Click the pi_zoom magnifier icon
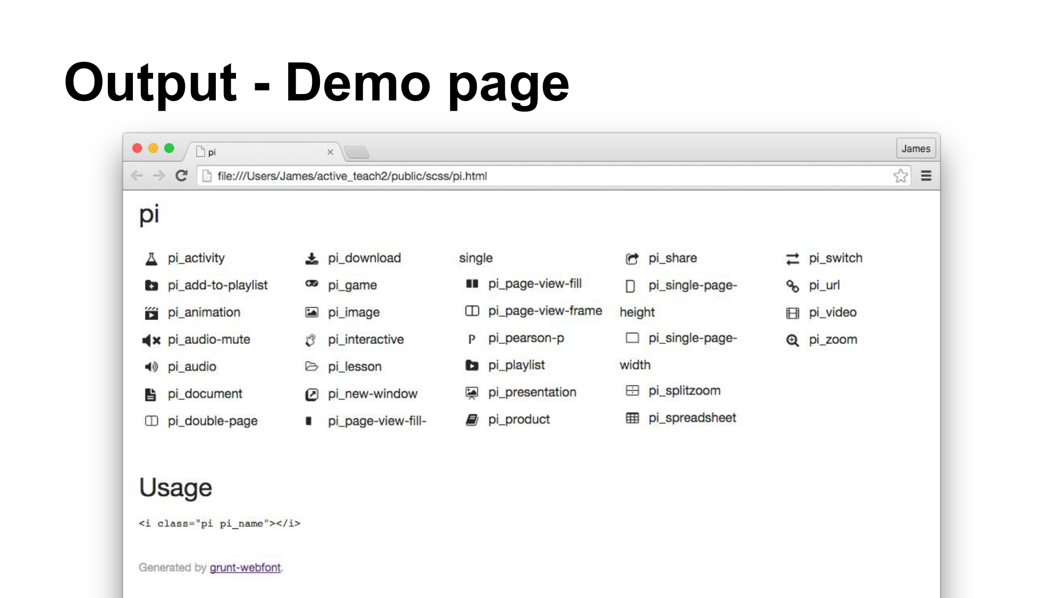The image size is (1063, 598). coord(792,340)
